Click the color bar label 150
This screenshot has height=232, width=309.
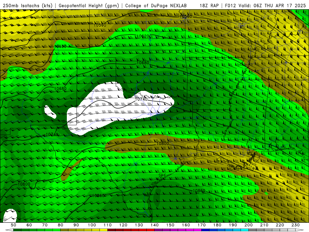(x=170, y=225)
